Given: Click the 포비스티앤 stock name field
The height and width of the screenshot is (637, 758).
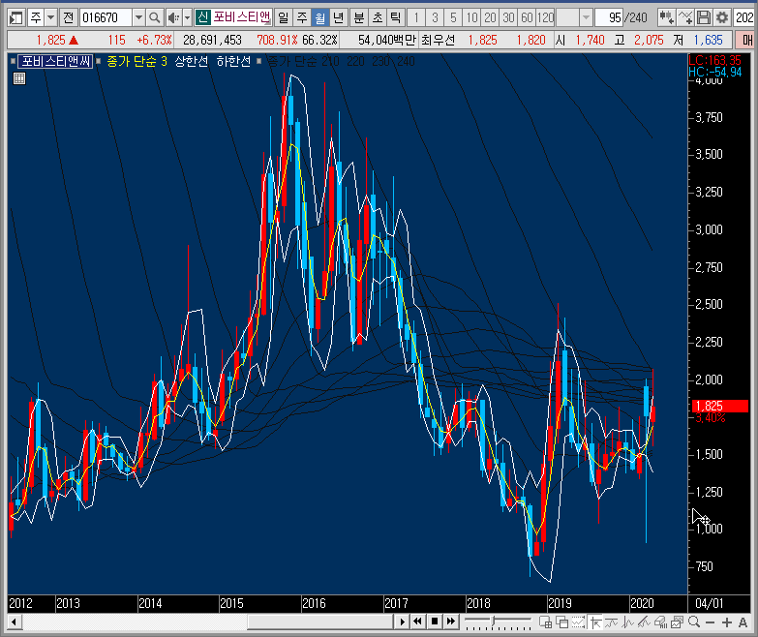Looking at the screenshot, I should click(x=242, y=17).
